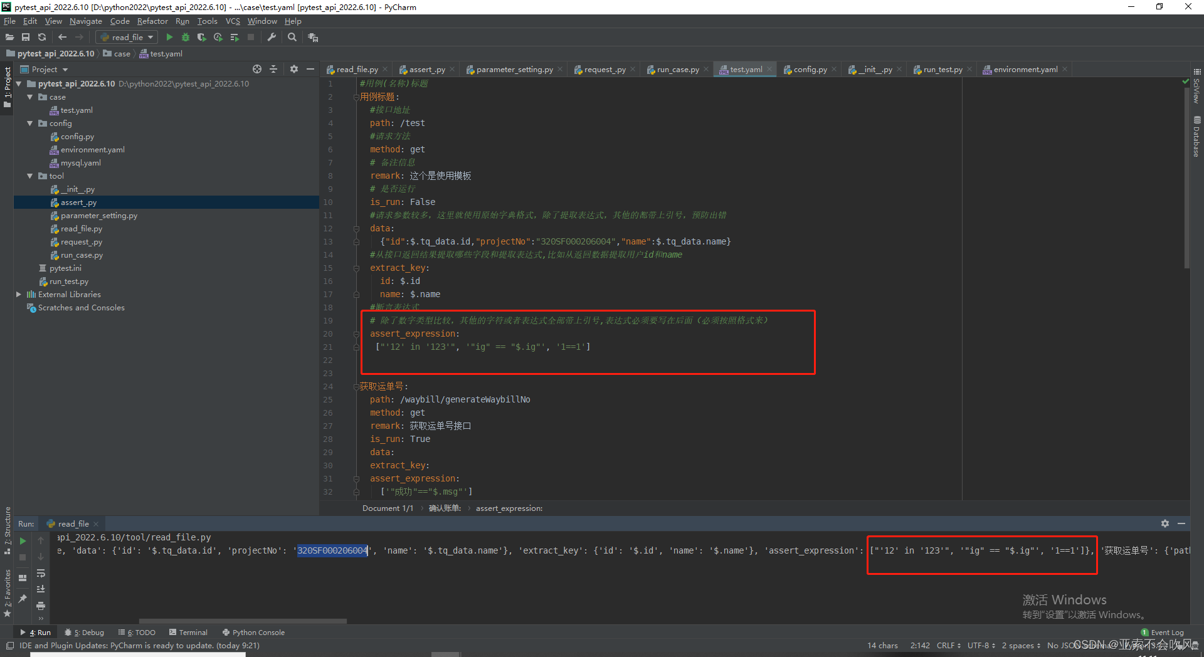Toggle the Database side tool button
Image resolution: width=1204 pixels, height=657 pixels.
tap(1196, 136)
